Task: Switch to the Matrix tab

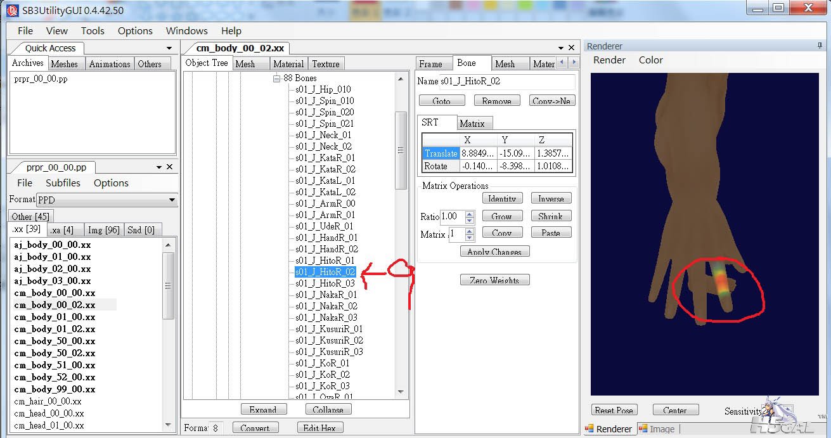Action: (x=472, y=124)
